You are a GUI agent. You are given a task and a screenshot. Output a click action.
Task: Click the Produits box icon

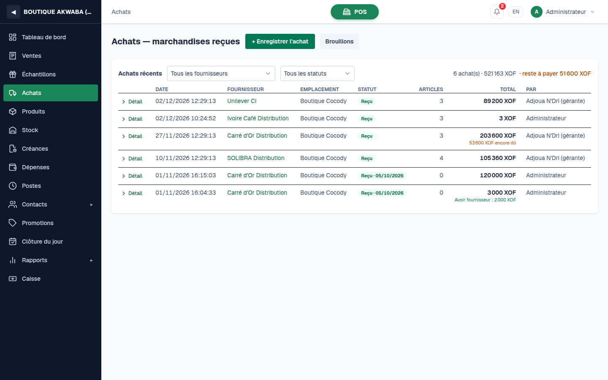(x=13, y=111)
